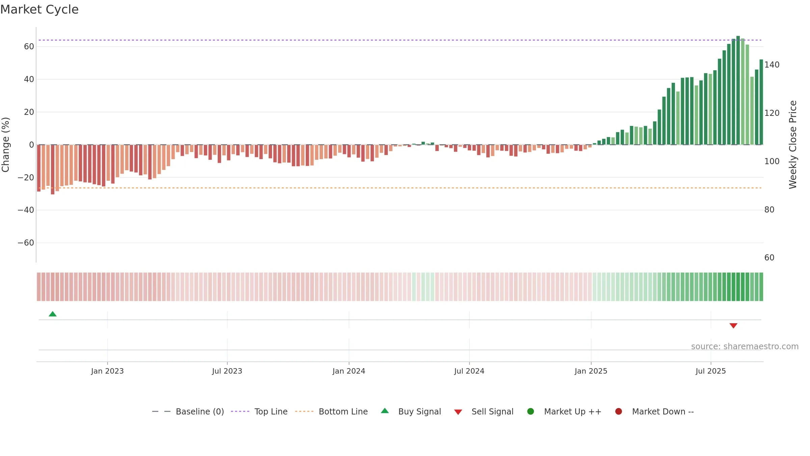Click the 60 tick on Change axis
Viewport: 810px width, 456px height.
coord(29,47)
